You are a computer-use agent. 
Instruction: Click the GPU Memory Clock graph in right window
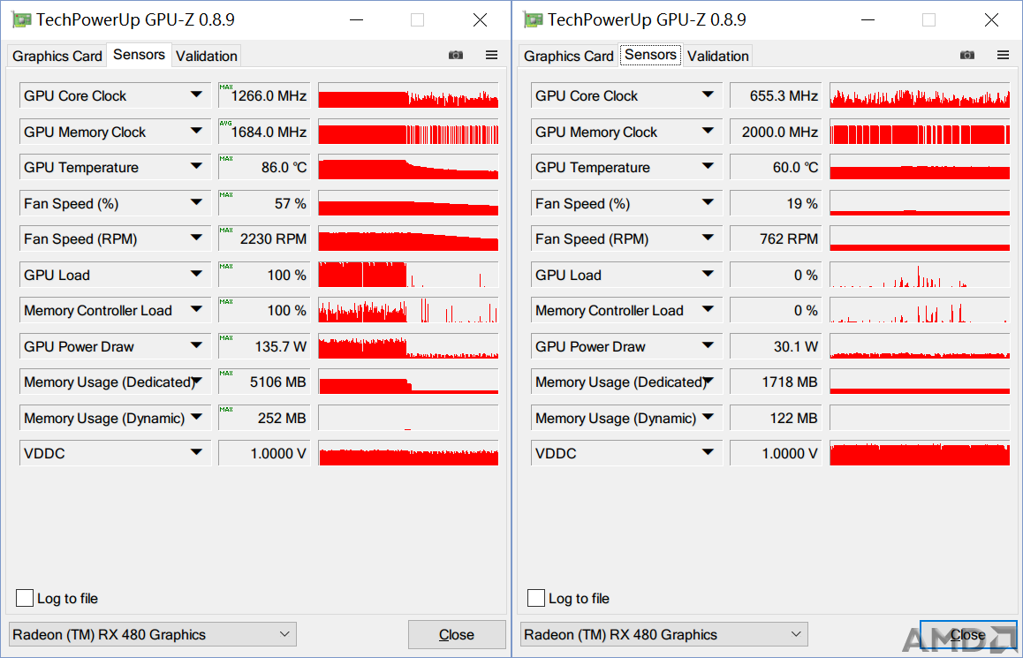pyautogui.click(x=920, y=131)
